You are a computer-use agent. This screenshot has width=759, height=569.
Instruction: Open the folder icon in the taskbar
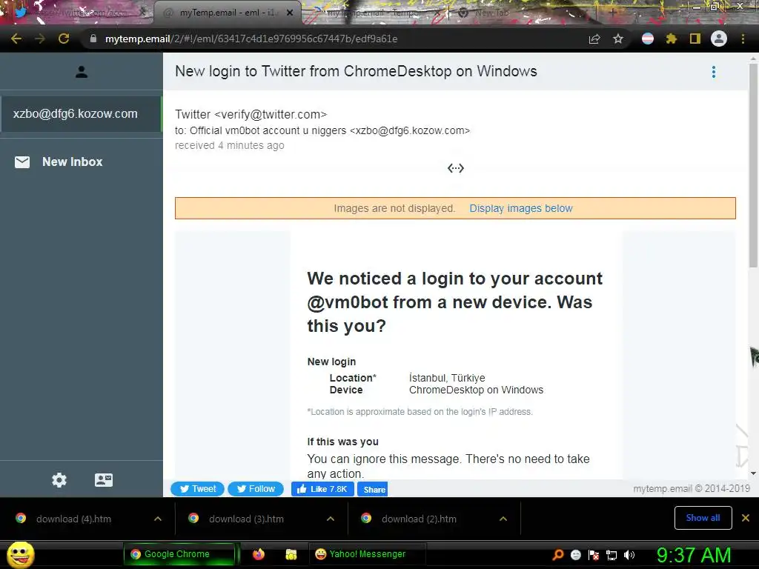click(291, 554)
